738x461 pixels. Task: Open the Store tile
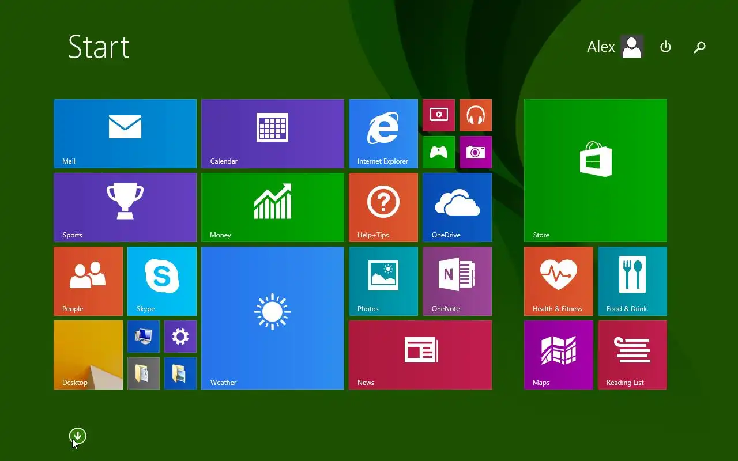[x=596, y=171]
